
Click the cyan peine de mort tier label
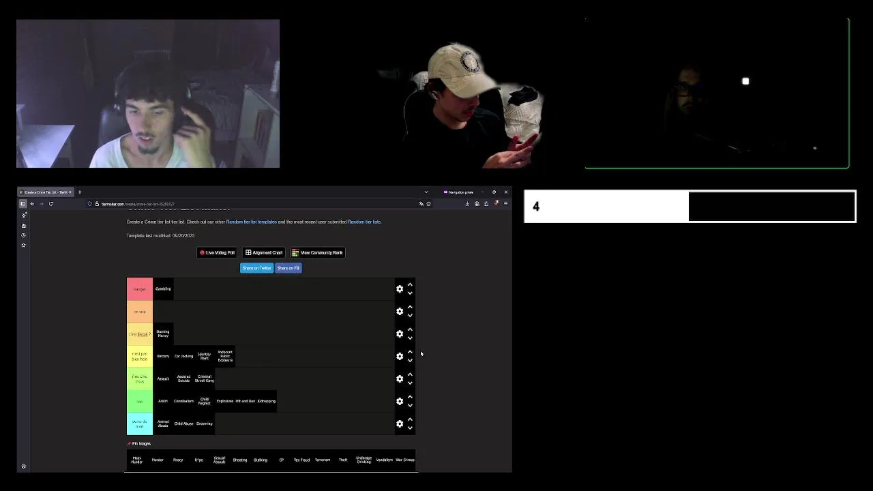coord(140,424)
